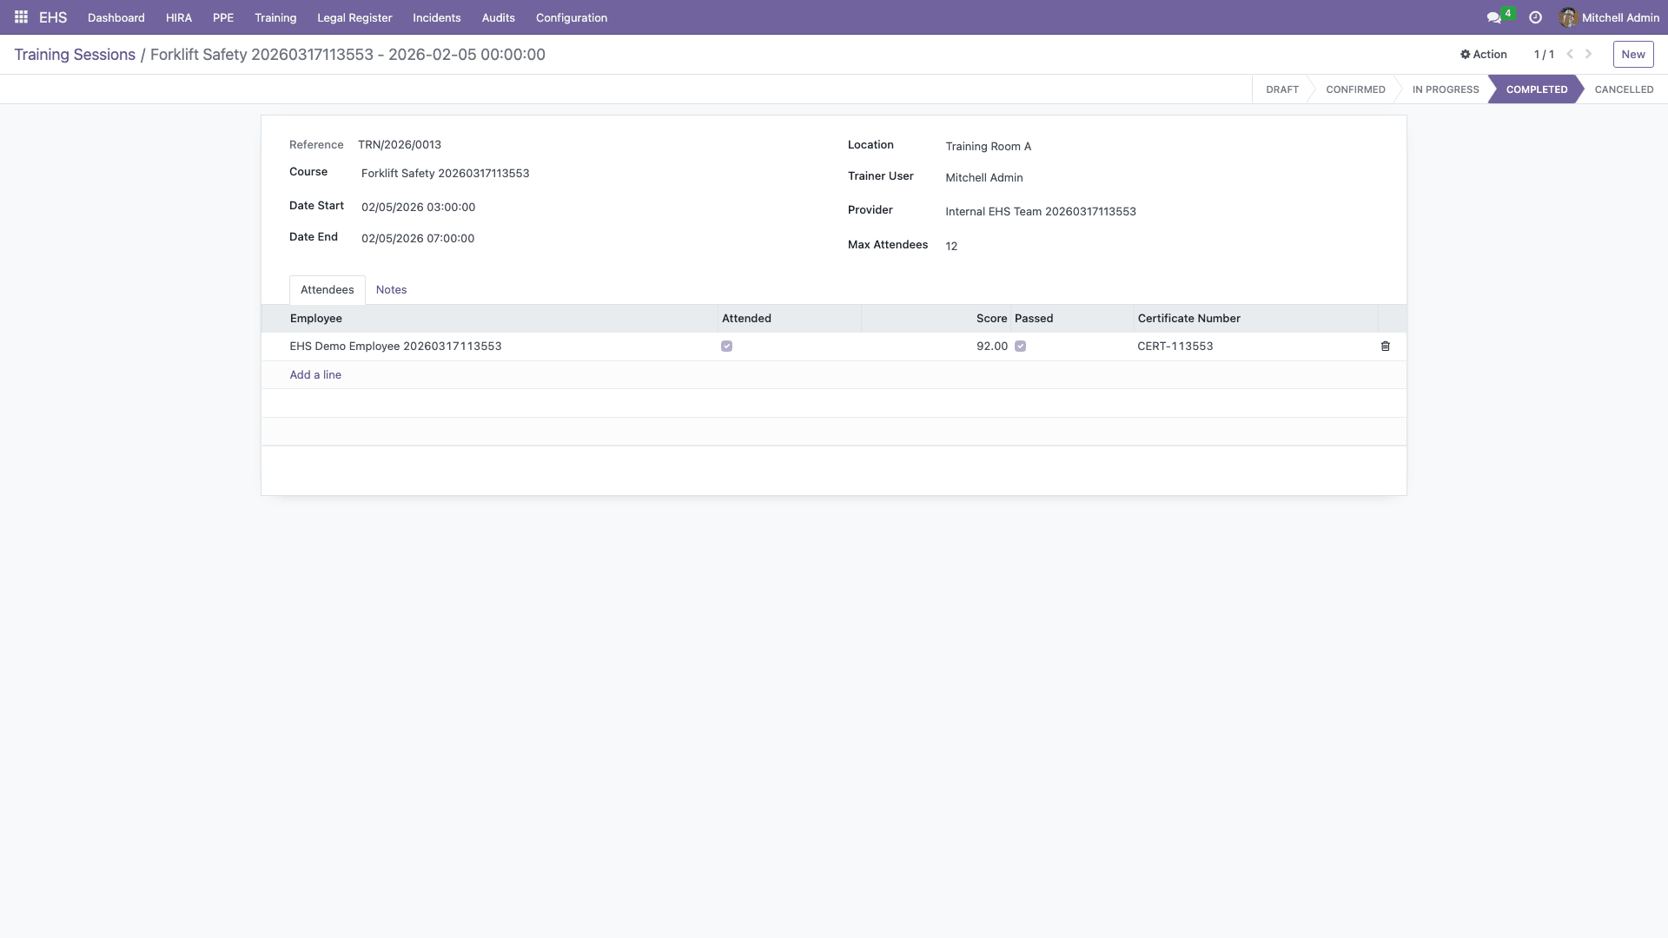Go to next record arrow
1668x938 pixels.
pyautogui.click(x=1589, y=54)
